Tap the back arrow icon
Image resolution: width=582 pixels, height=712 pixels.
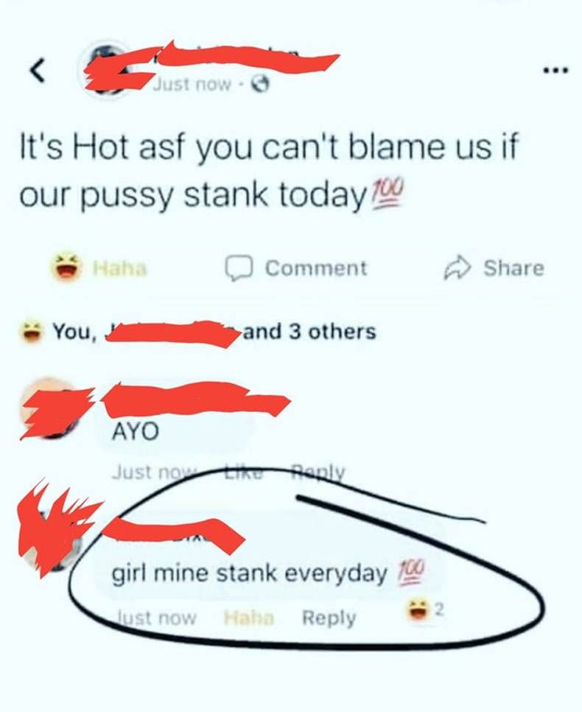(38, 71)
